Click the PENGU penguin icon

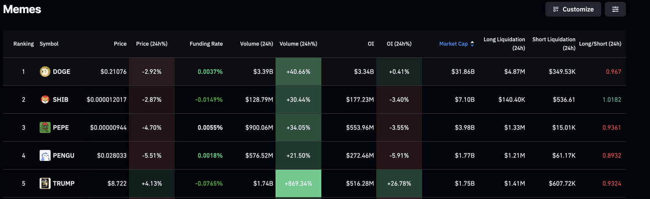tap(45, 155)
